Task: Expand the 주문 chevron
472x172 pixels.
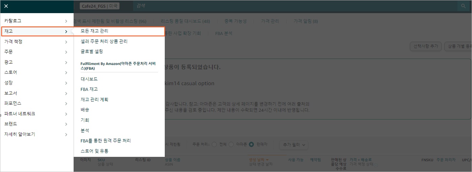Action: coord(66,52)
